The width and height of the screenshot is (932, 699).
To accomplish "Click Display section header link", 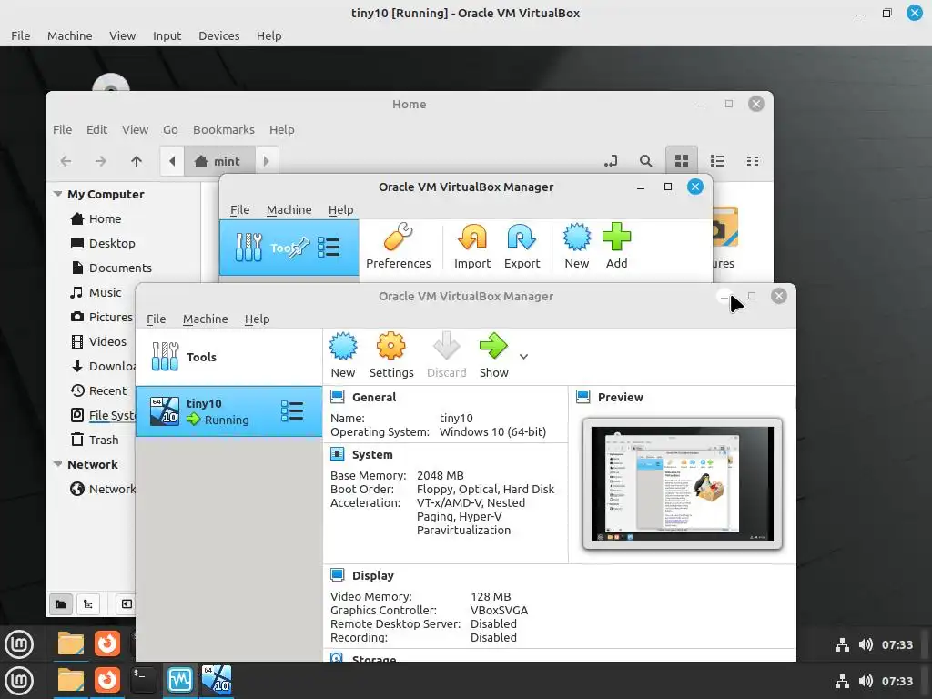I will tap(372, 575).
